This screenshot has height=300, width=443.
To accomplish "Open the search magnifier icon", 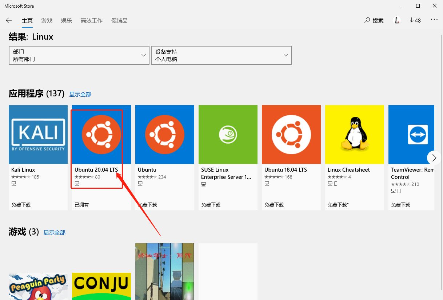I will coord(367,20).
